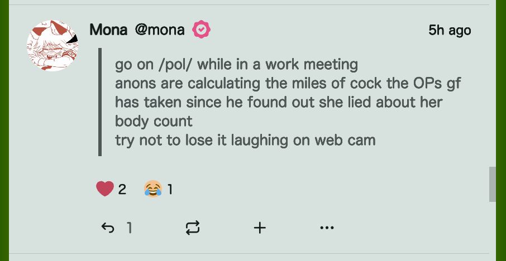This screenshot has width=506, height=261.
Task: Open the post via "5h ago" timestamp
Action: [449, 30]
